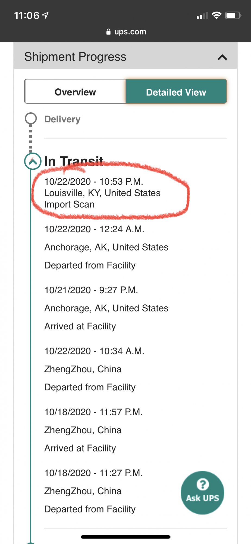The height and width of the screenshot is (544, 251).
Task: Open the Ask UPS help button
Action: pyautogui.click(x=202, y=493)
